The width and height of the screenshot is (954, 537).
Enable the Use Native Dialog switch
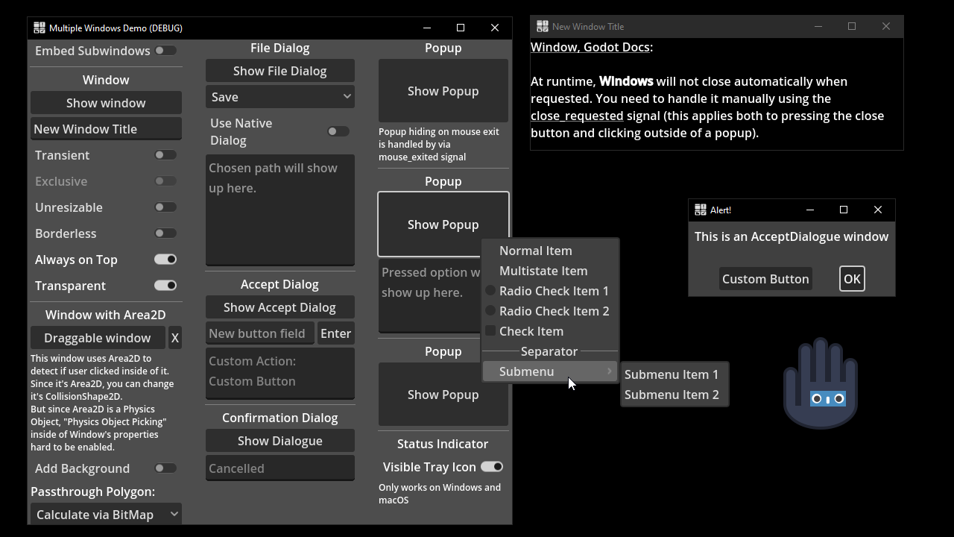click(x=338, y=131)
